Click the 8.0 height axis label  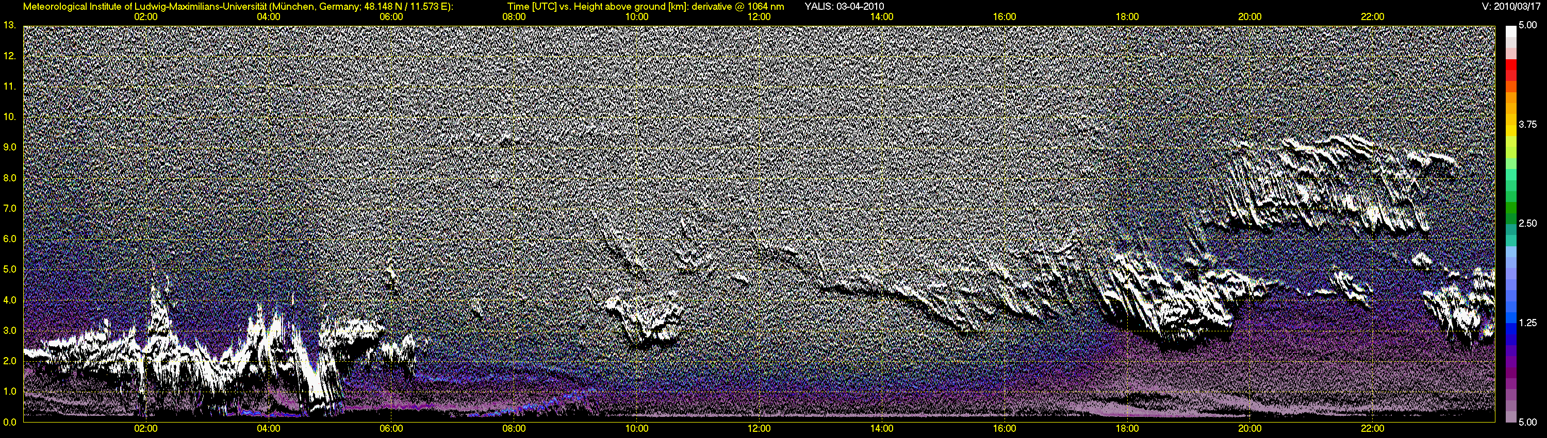[x=10, y=178]
